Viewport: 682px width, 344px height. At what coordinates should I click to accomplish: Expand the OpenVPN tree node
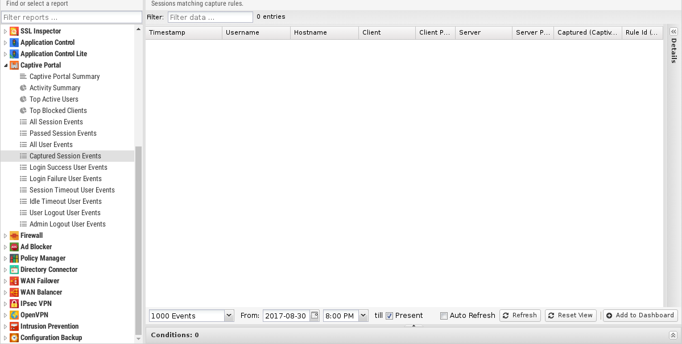point(5,315)
